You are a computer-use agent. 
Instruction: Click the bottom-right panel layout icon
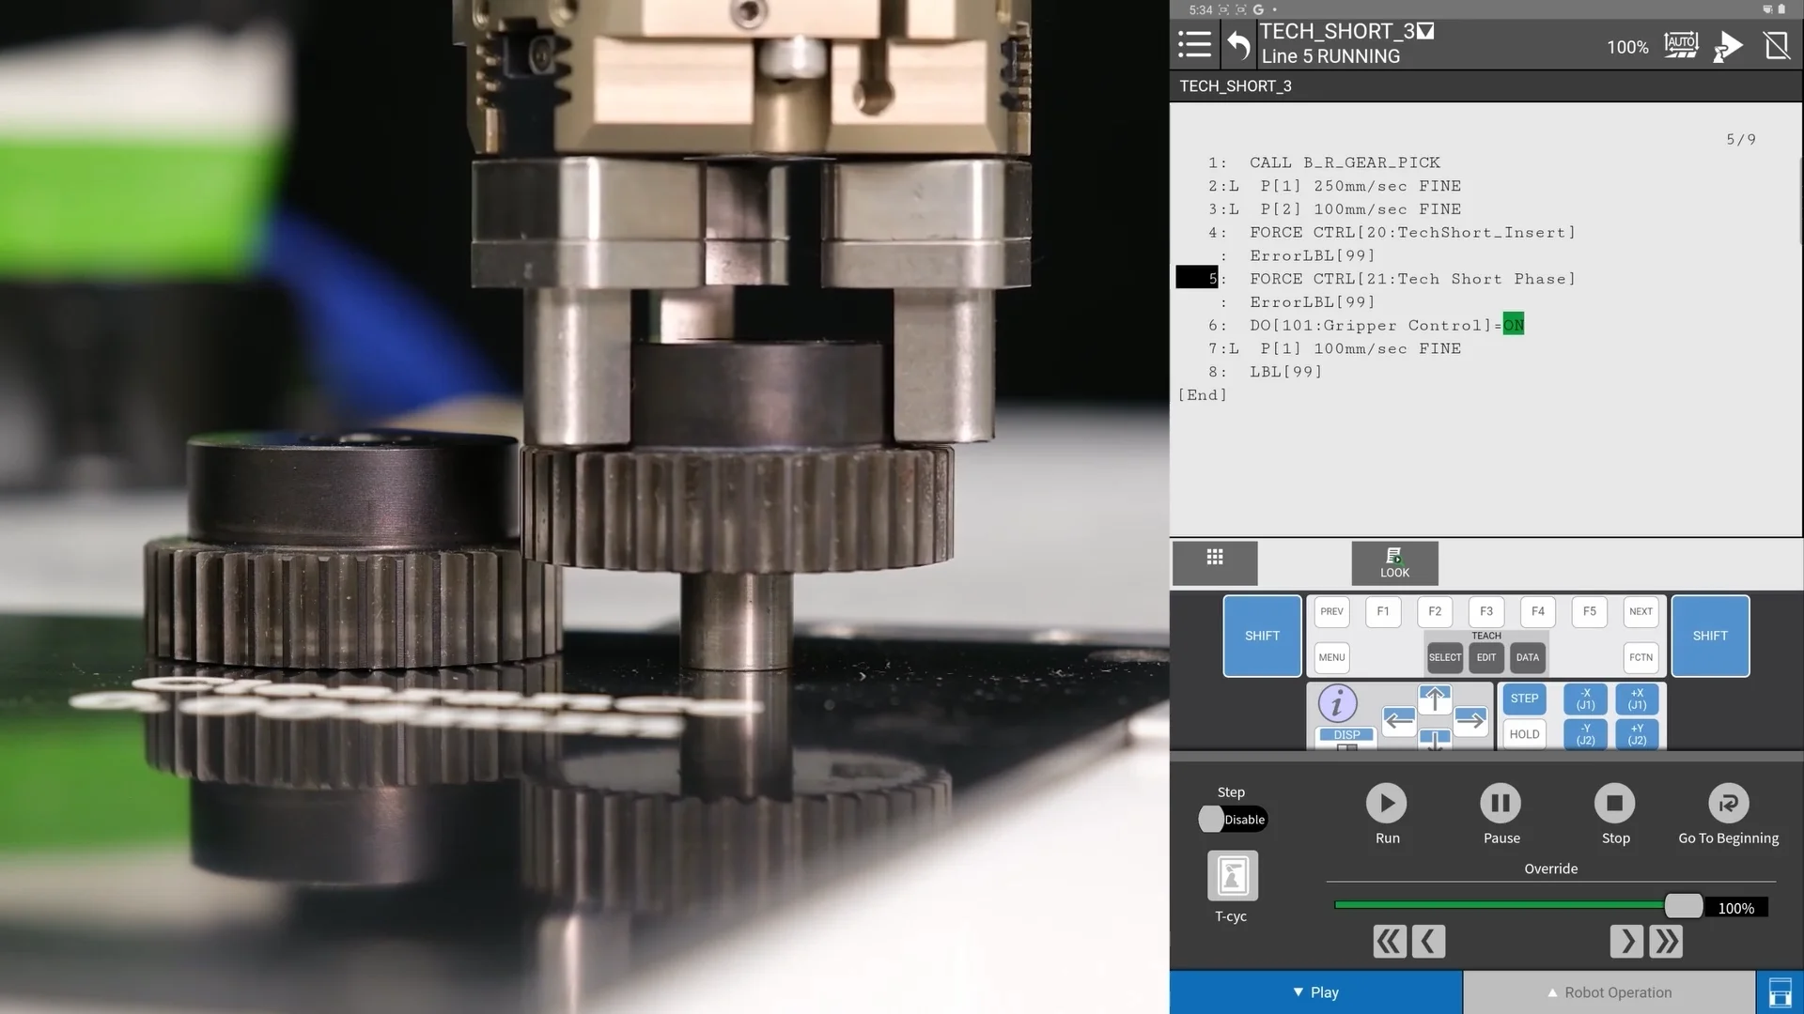[1780, 992]
